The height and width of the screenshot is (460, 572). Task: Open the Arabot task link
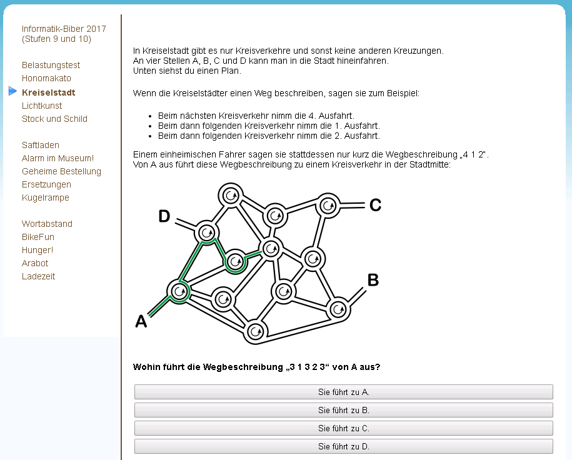pyautogui.click(x=35, y=263)
